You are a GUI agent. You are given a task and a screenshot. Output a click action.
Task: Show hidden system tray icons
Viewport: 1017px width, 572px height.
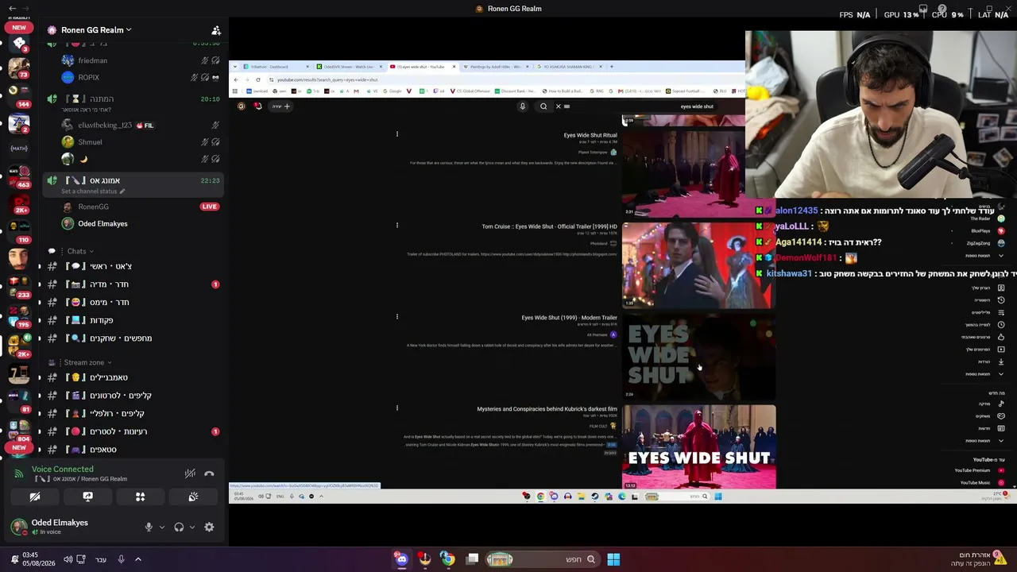(x=137, y=559)
